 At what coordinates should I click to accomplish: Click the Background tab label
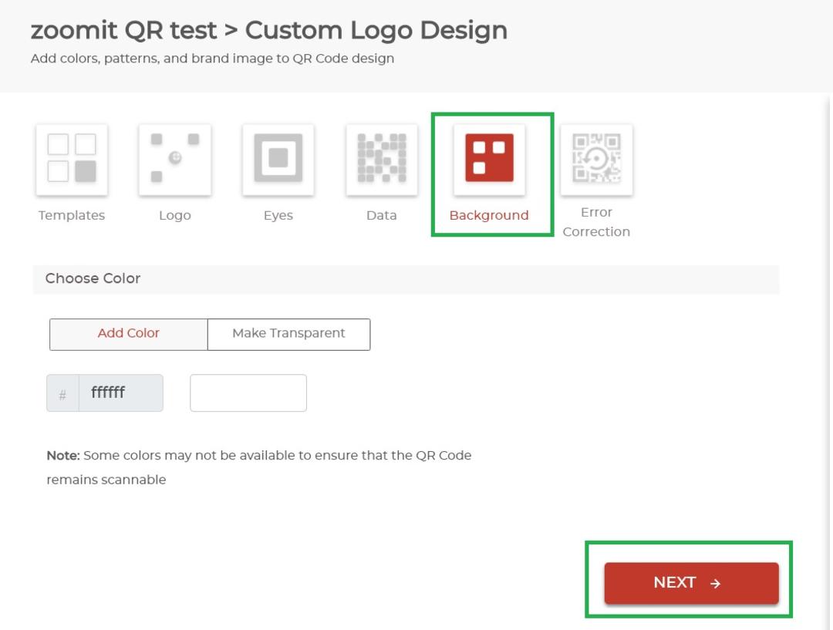pos(489,215)
